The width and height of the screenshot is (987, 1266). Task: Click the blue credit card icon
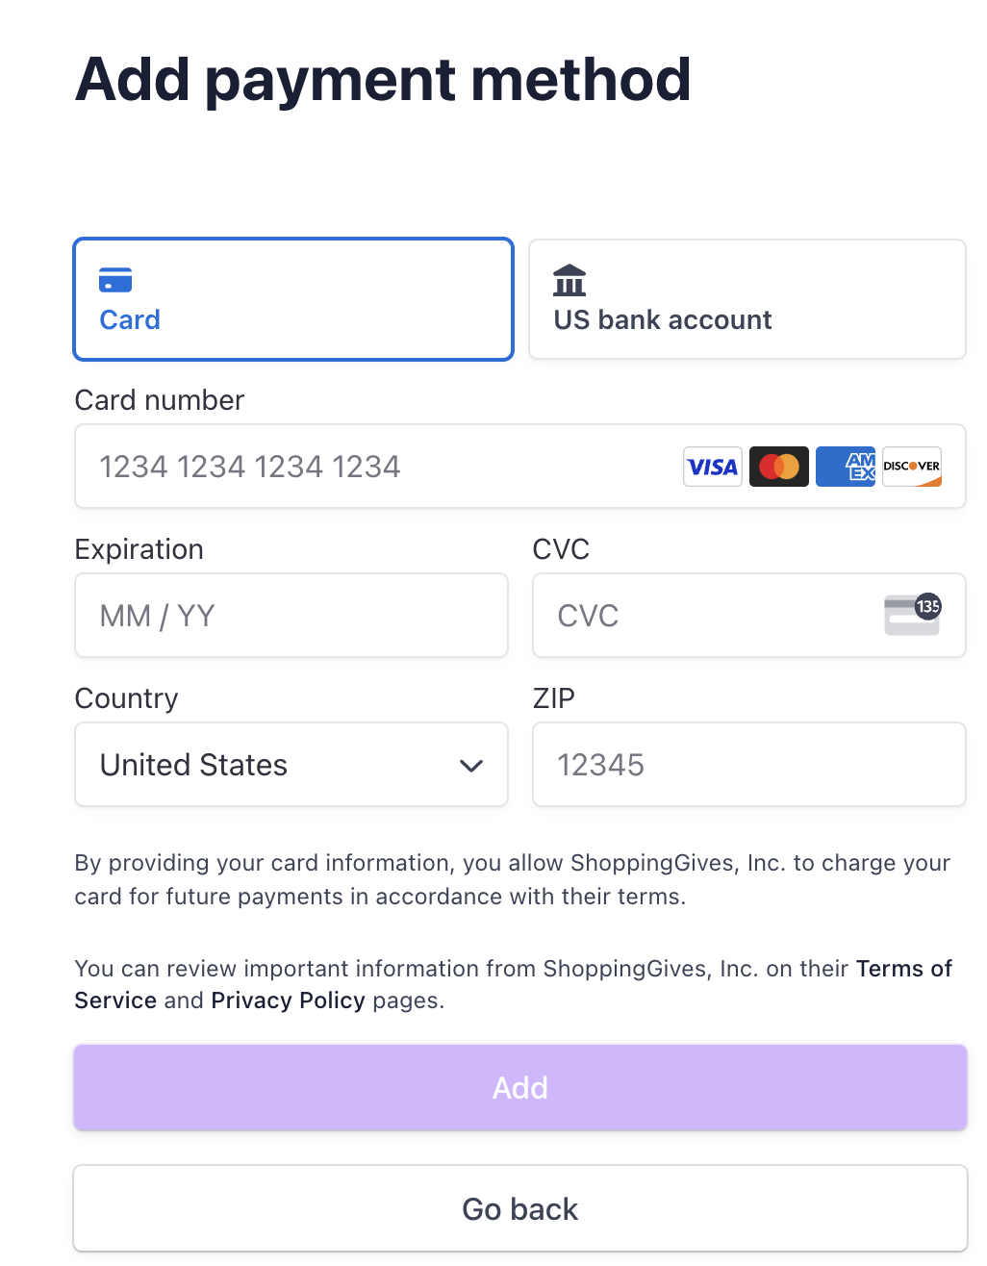[115, 280]
